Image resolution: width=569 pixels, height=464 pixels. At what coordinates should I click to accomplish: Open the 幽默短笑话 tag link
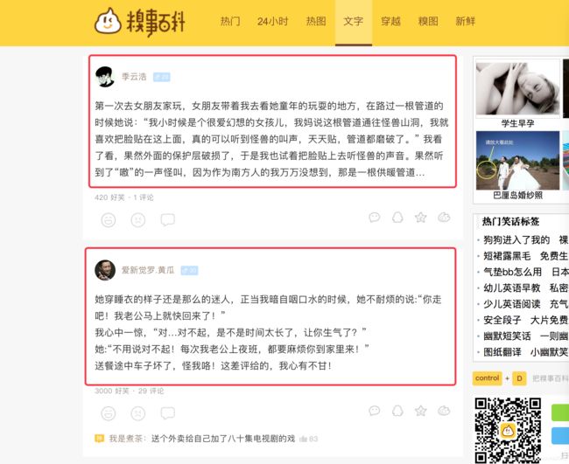(507, 336)
